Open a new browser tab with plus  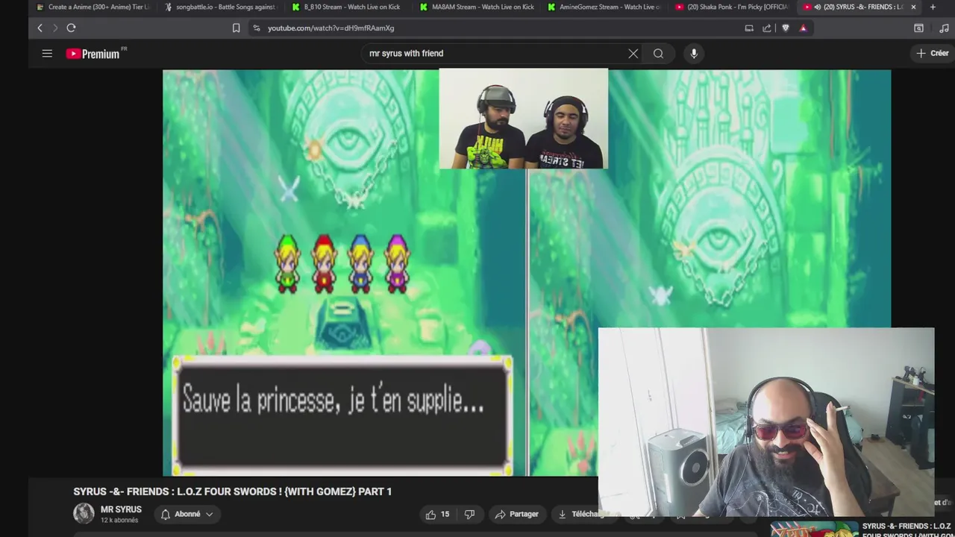933,7
